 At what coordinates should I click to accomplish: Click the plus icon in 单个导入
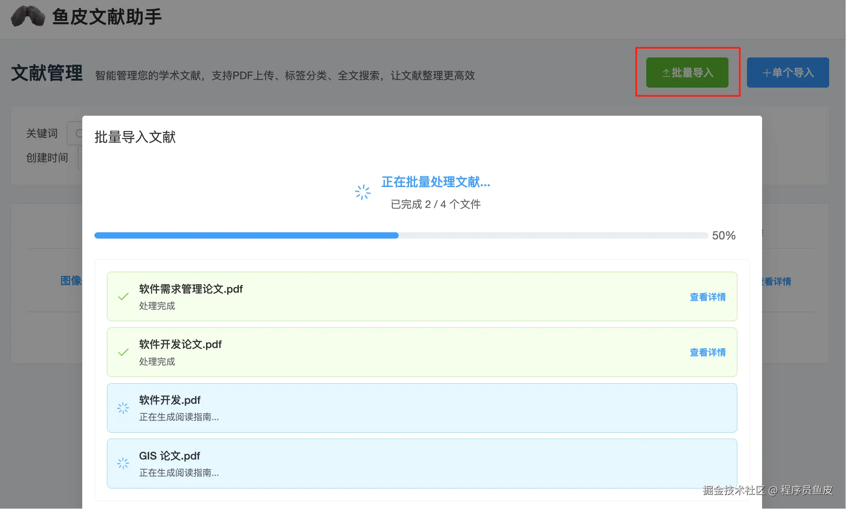pos(766,73)
